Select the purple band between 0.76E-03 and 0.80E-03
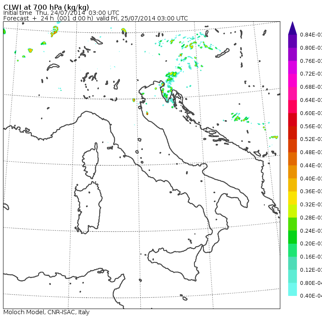The width and height of the screenshot is (322, 318). tap(292, 54)
